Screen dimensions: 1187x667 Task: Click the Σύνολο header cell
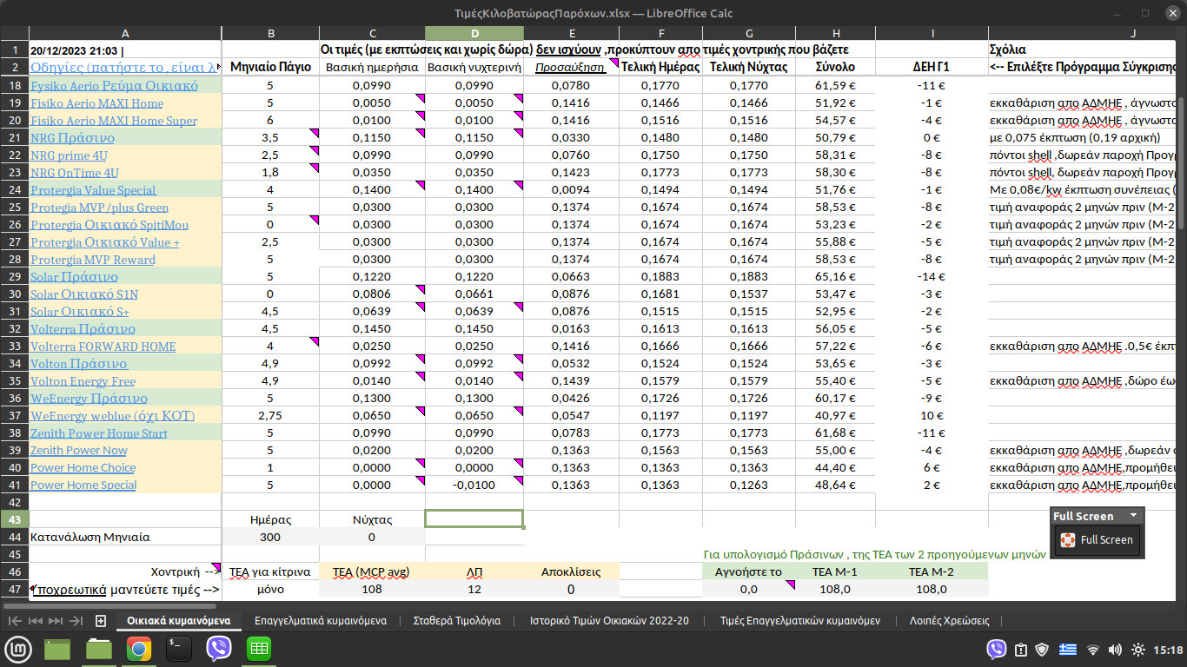pos(835,67)
